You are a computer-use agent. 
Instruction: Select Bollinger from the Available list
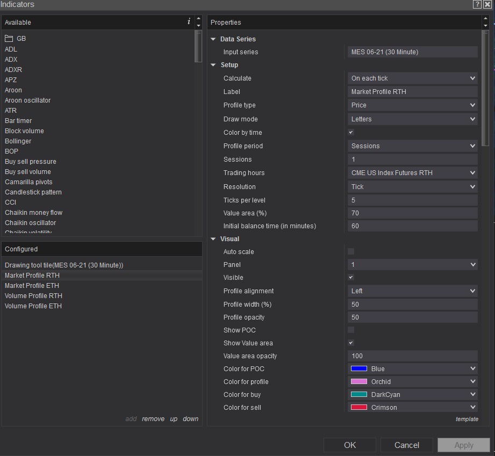18,141
